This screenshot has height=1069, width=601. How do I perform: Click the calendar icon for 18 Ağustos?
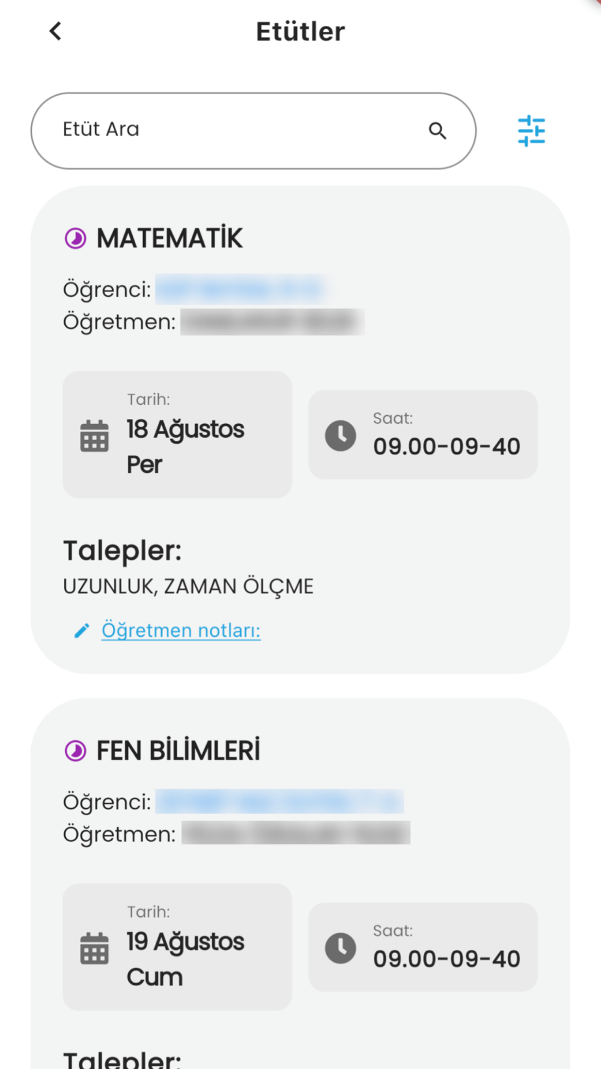click(94, 436)
